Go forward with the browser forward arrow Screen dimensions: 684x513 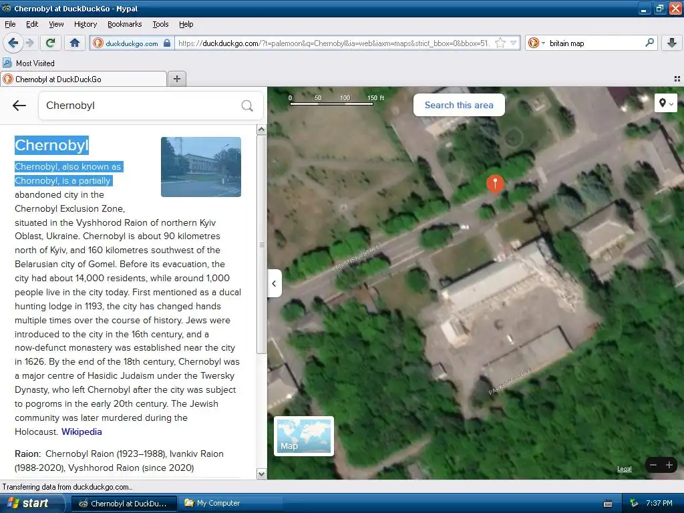pos(29,43)
